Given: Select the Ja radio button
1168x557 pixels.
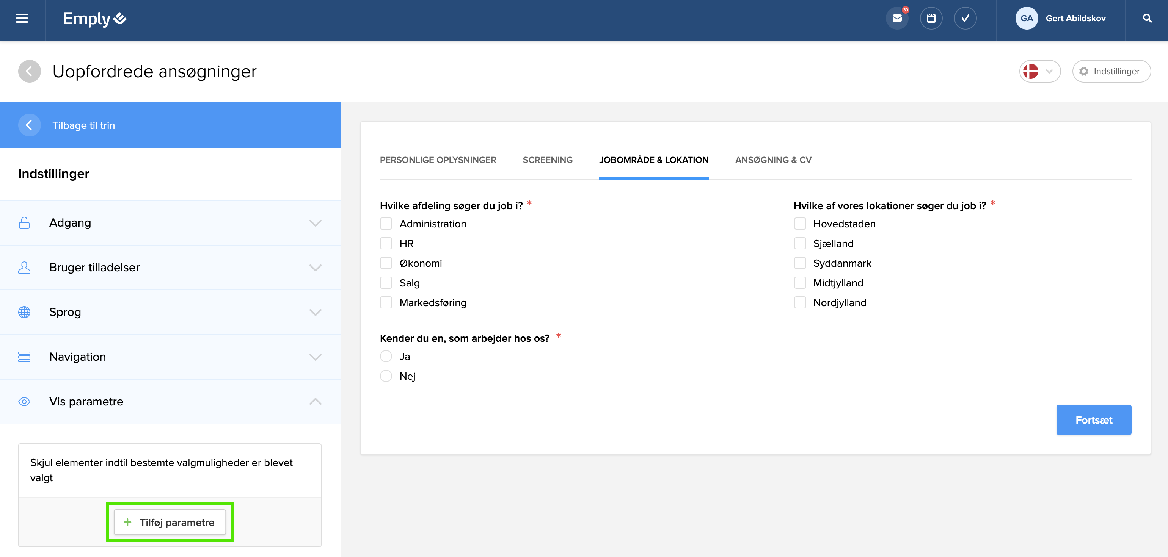Looking at the screenshot, I should (x=386, y=357).
